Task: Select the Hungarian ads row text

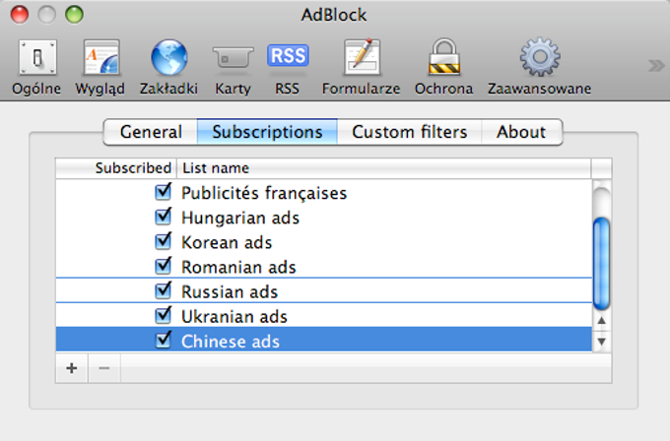Action: pos(240,218)
